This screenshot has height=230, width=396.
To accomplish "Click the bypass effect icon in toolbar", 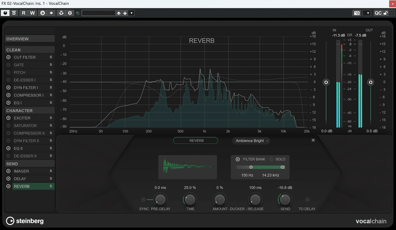I will tap(14, 13).
